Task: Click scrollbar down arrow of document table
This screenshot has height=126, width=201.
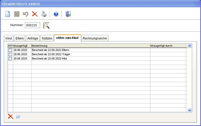Action: (x=189, y=110)
